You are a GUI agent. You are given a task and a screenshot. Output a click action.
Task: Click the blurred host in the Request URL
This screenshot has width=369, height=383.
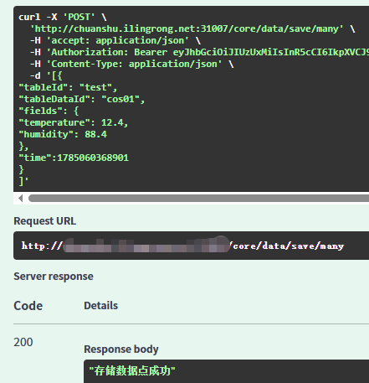(146, 246)
